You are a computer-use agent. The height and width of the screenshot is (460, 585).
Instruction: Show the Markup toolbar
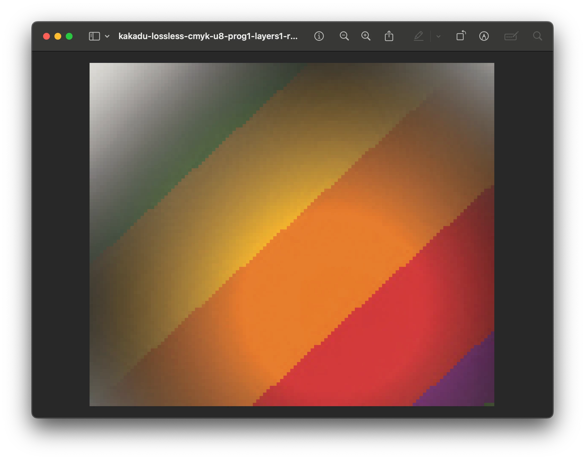[x=484, y=36]
